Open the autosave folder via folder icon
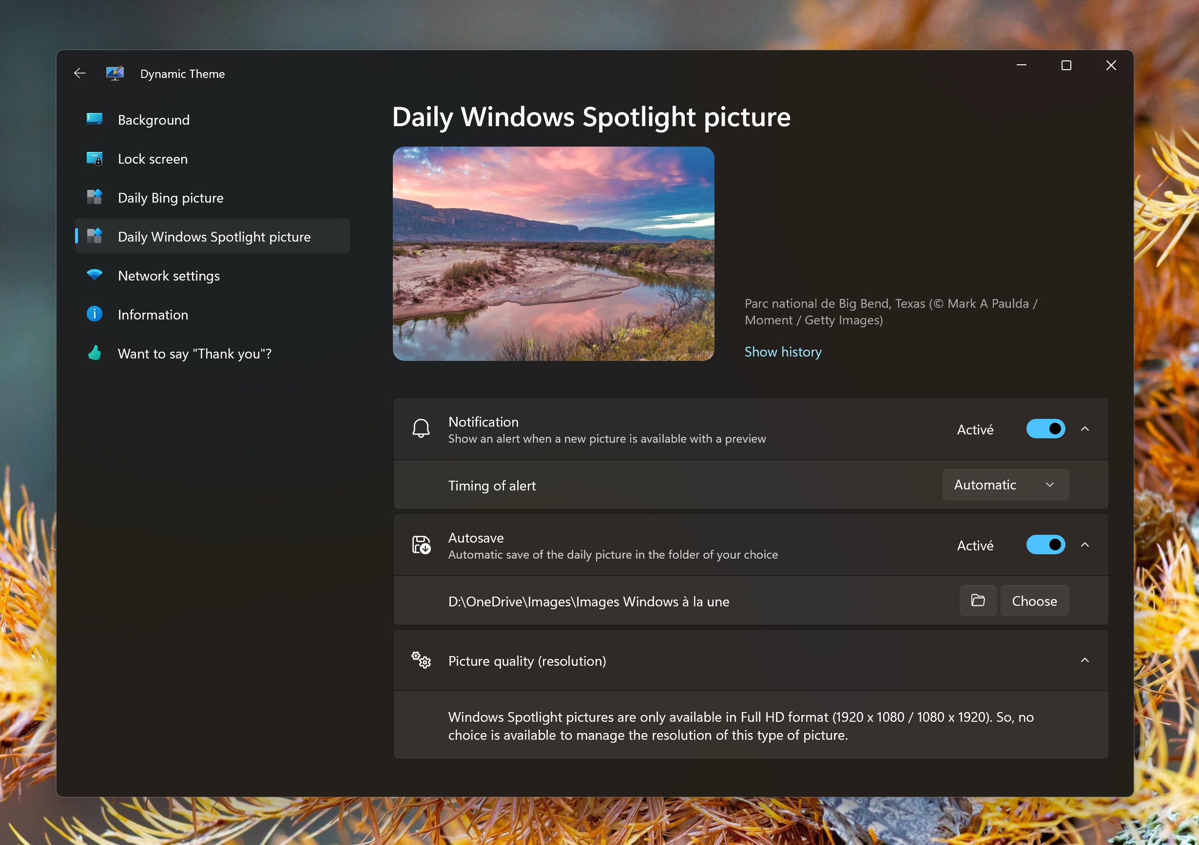This screenshot has height=845, width=1199. 978,601
